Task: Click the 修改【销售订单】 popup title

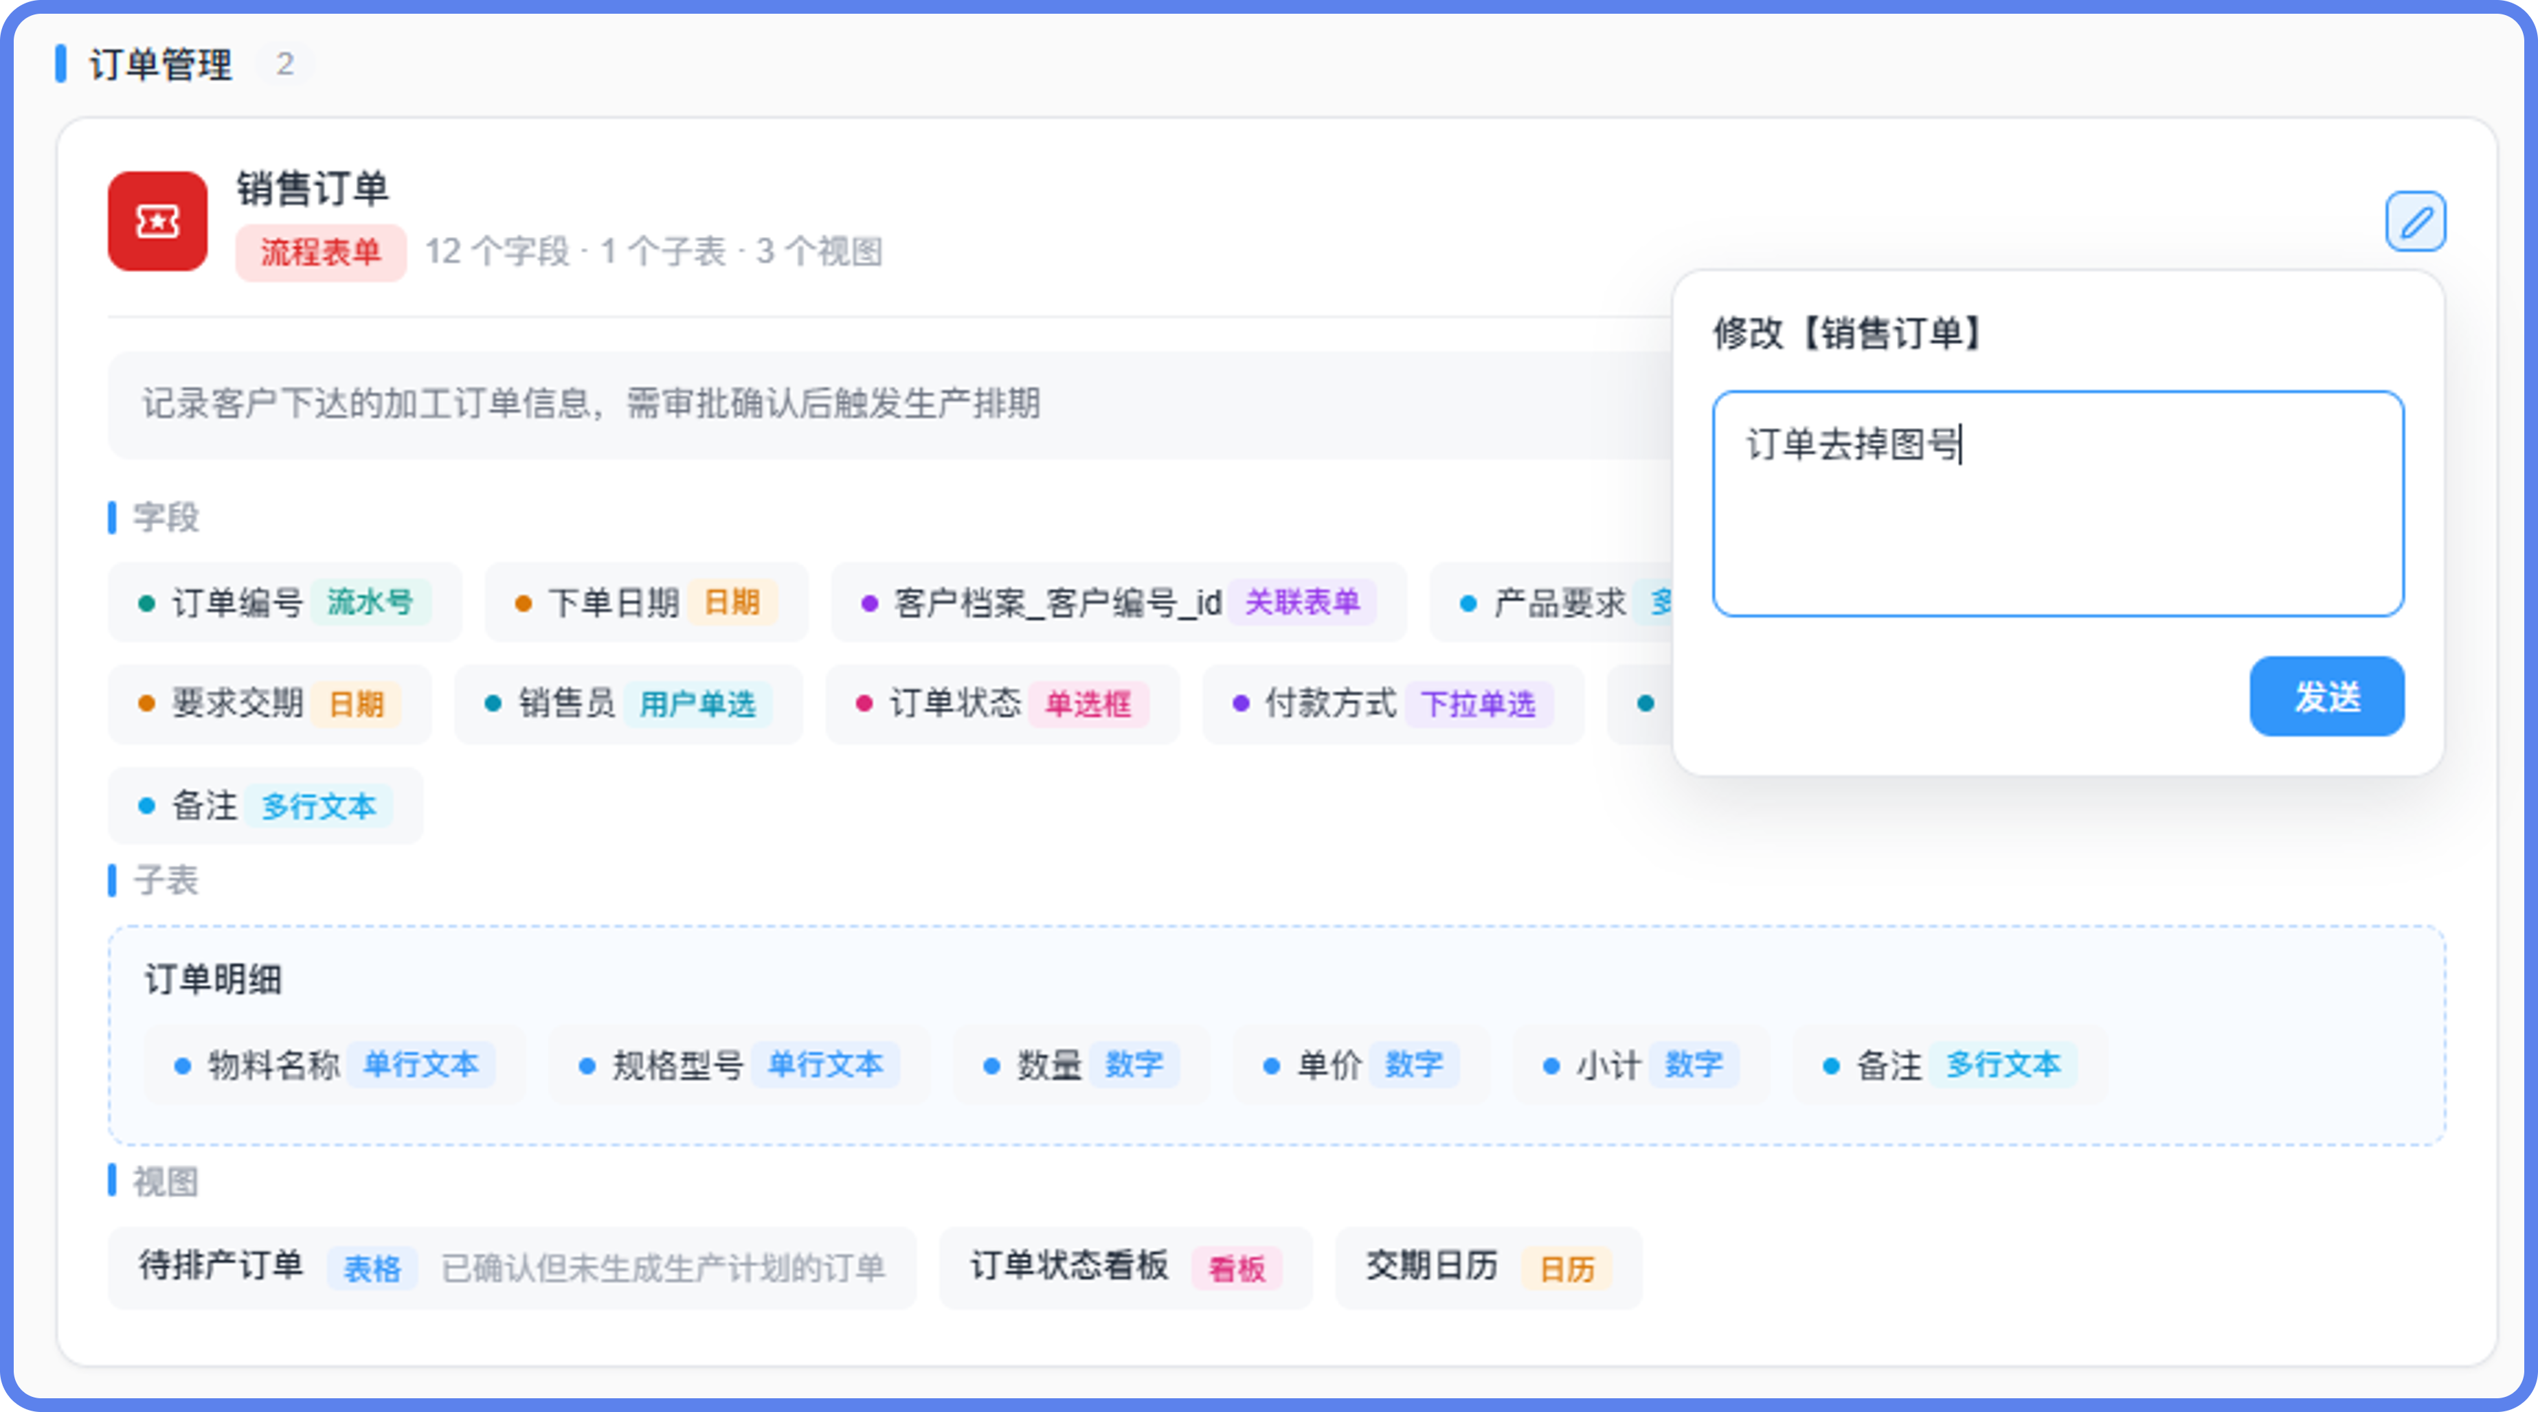Action: click(1848, 334)
